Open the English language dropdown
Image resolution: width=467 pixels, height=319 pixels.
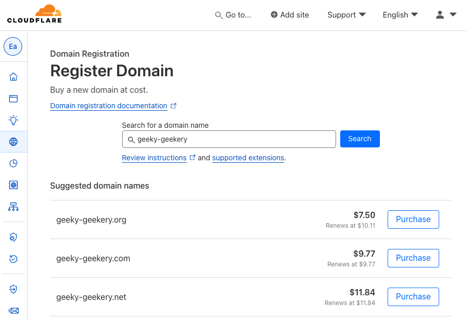(x=400, y=15)
